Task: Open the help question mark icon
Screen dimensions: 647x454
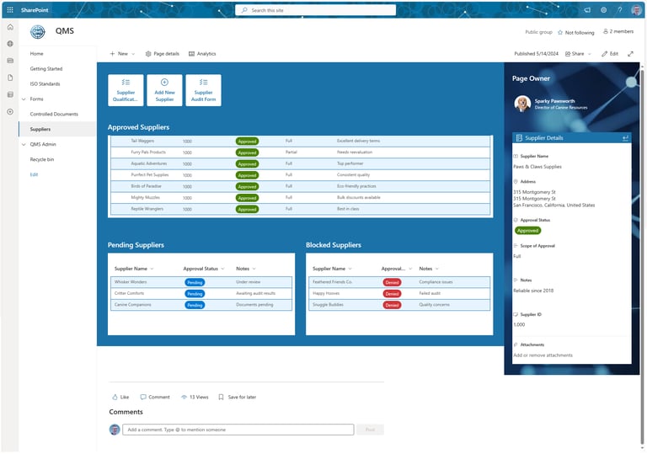Action: tap(620, 10)
